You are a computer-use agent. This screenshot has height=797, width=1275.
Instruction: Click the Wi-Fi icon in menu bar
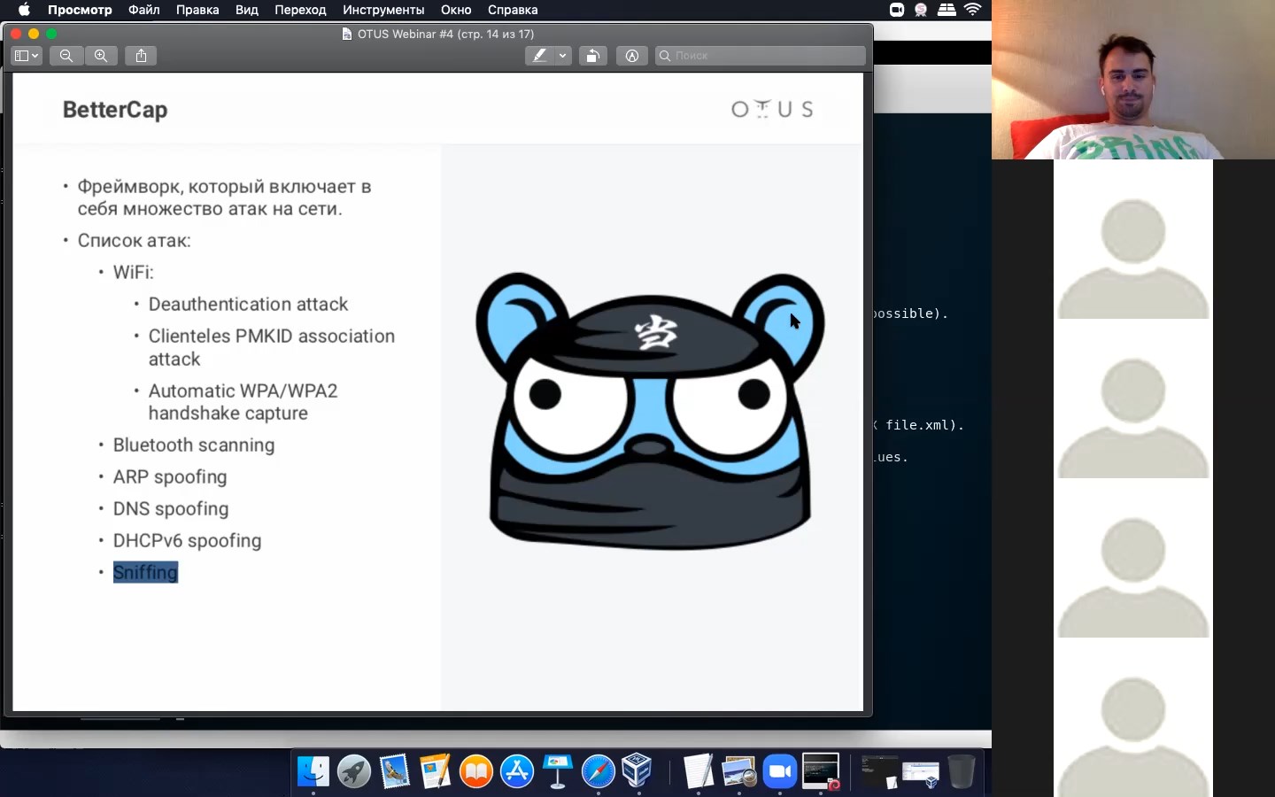point(973,10)
